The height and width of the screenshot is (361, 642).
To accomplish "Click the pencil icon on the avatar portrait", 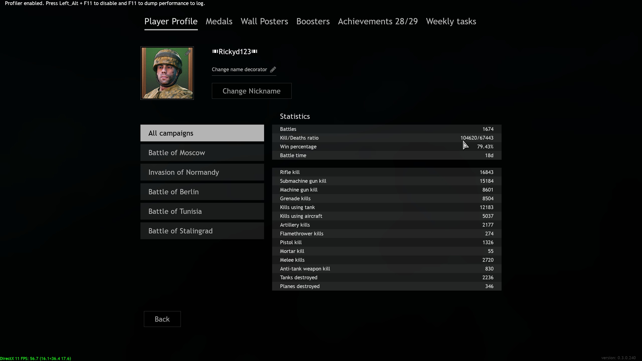I will (x=188, y=53).
